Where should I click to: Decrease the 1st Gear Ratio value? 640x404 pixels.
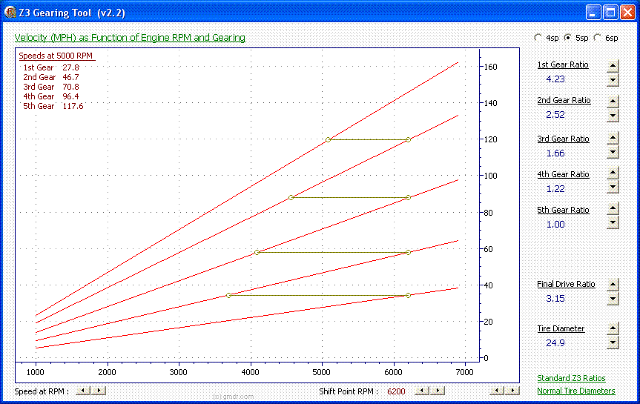click(613, 80)
